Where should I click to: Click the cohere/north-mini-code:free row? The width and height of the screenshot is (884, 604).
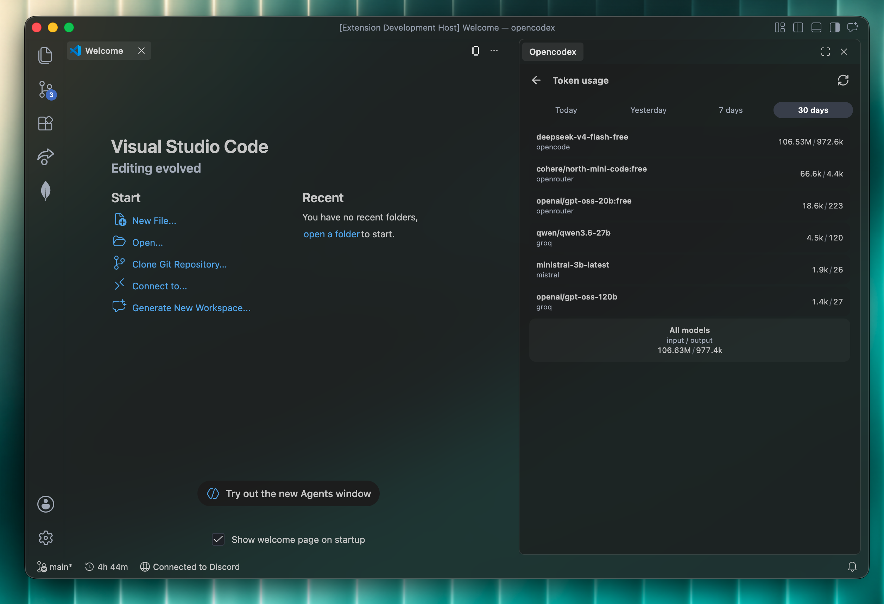tap(689, 174)
